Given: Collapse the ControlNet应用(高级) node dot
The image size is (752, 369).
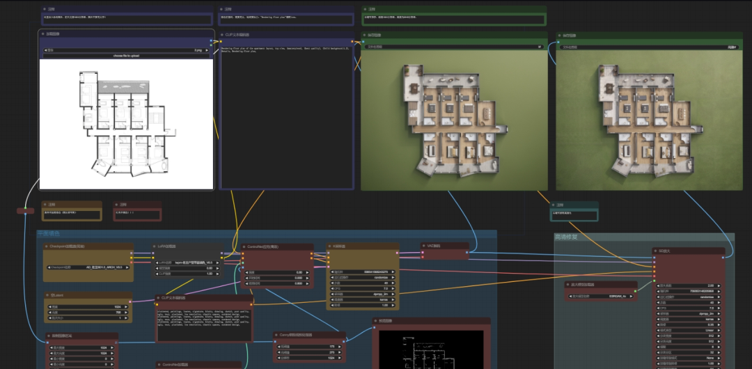Looking at the screenshot, I should (x=244, y=246).
